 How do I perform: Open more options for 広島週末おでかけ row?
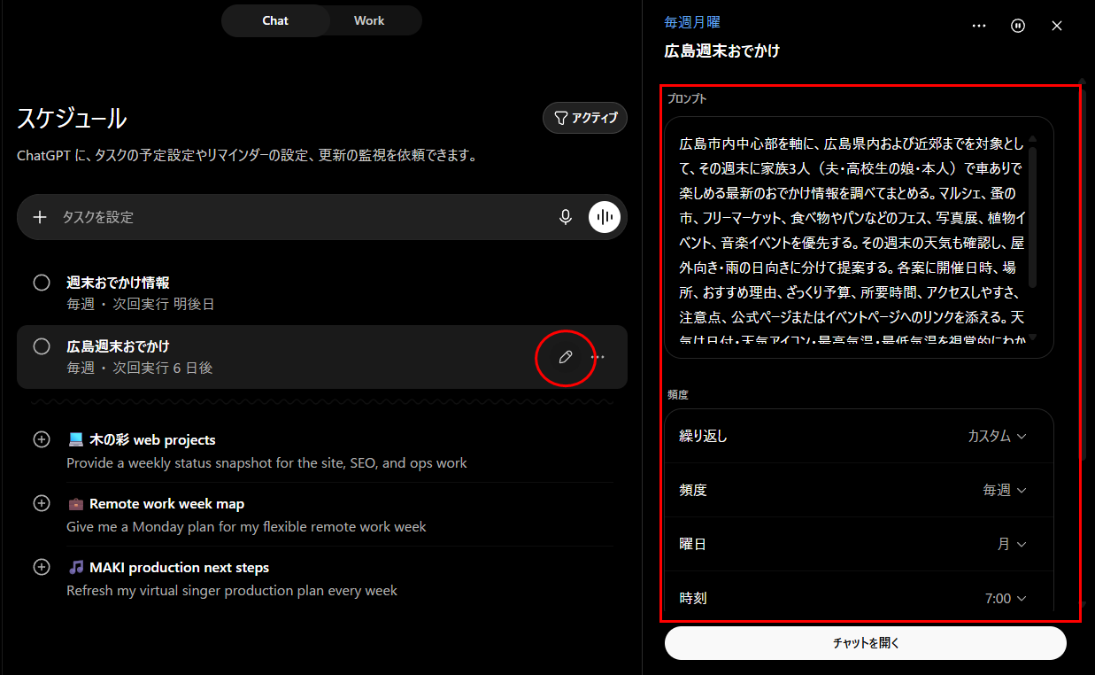click(598, 357)
